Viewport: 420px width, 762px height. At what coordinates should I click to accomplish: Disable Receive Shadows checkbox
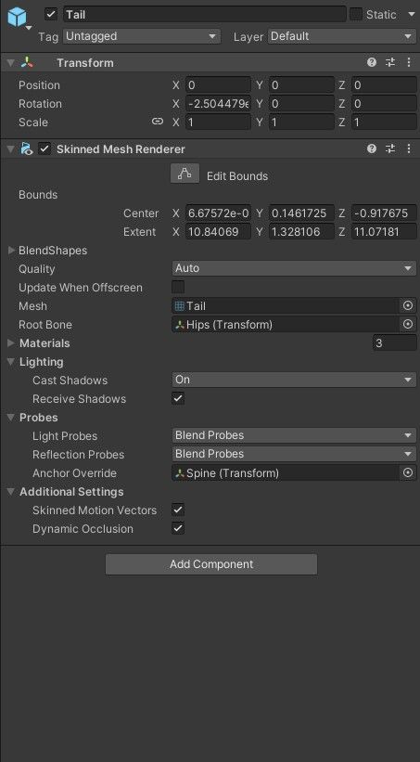178,398
